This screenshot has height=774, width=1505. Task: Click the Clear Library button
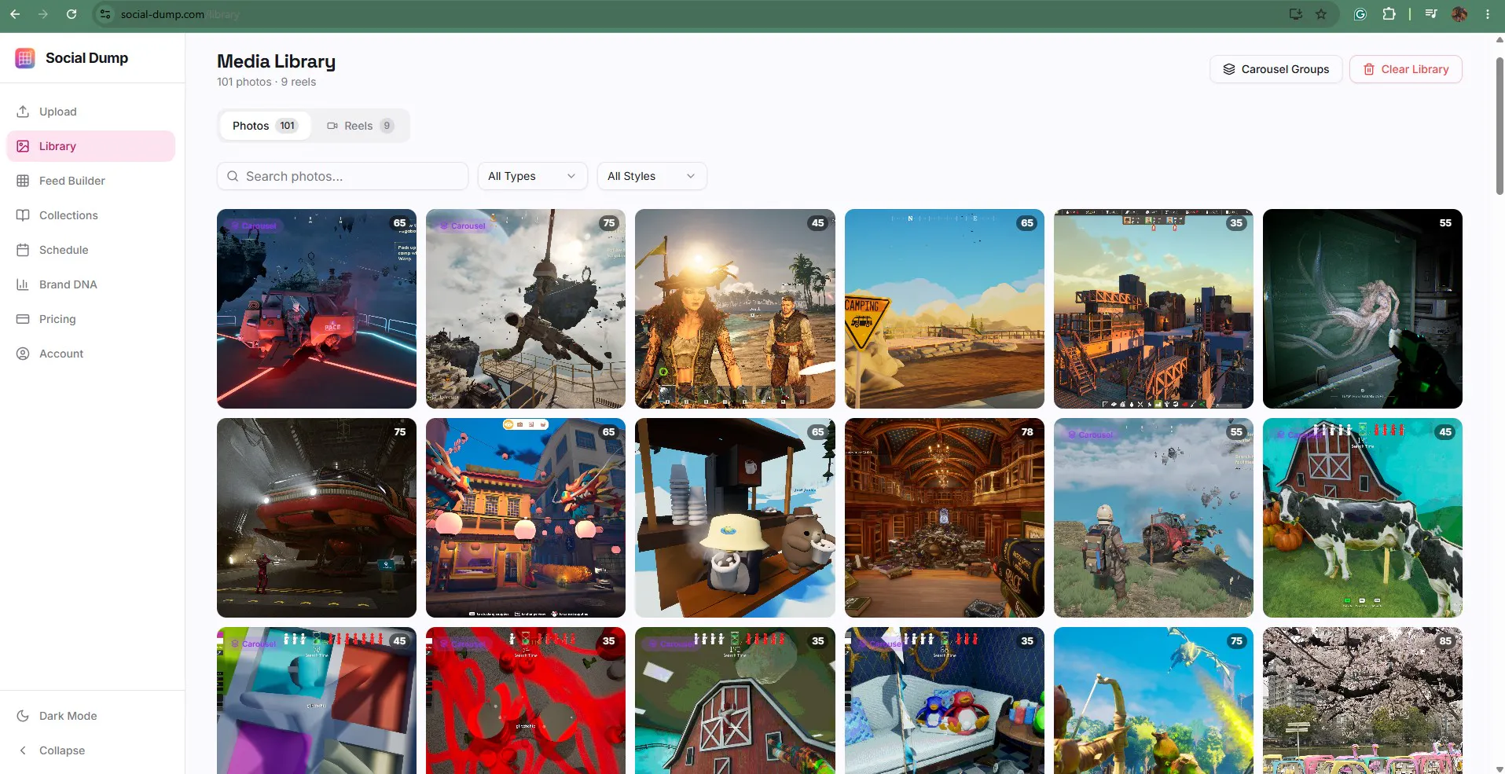point(1406,69)
